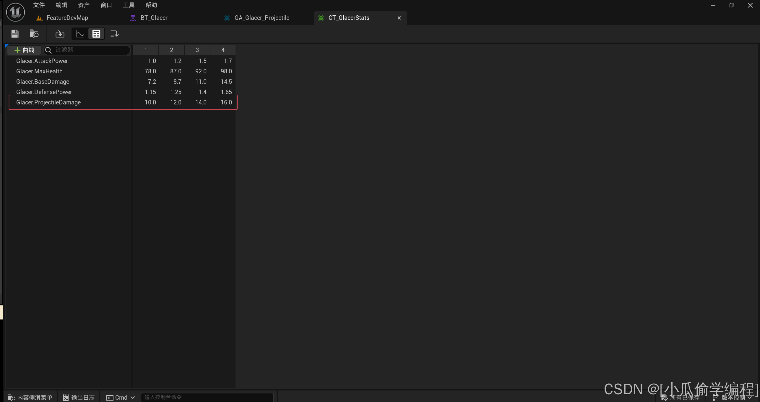Open the Output Log (输出日志)

(79, 397)
